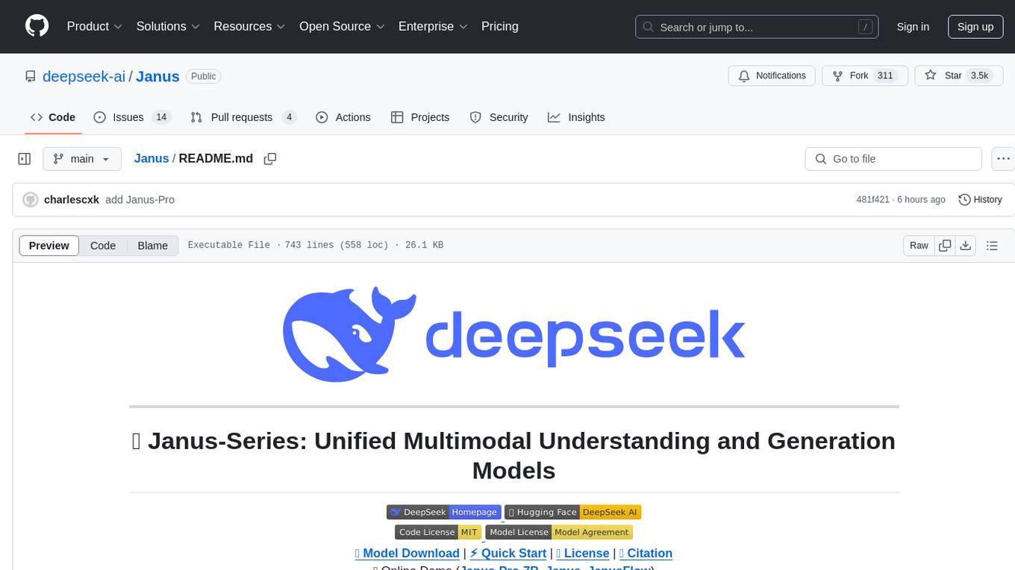
Task: Click the Model License badge
Action: pos(559,532)
